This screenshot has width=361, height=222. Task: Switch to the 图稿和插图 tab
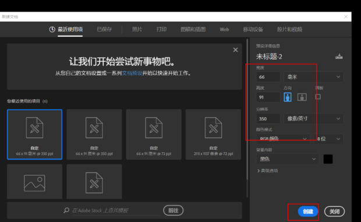pos(193,29)
